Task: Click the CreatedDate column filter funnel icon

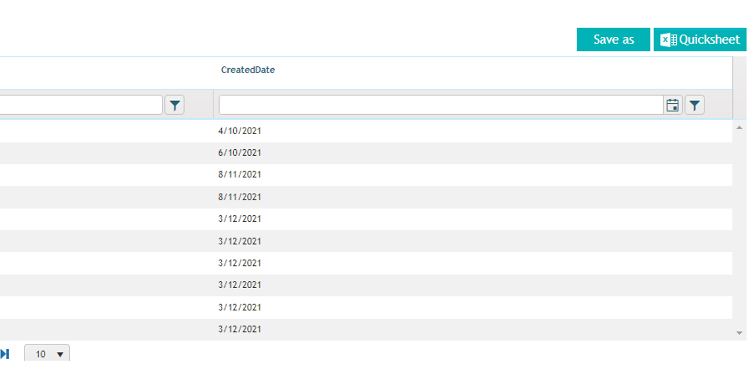Action: pyautogui.click(x=695, y=105)
